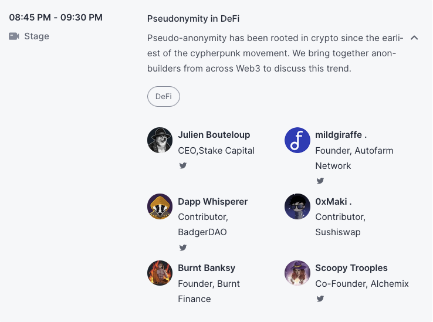
Task: Click Burnt Banksy's fiery avatar
Action: click(x=160, y=273)
